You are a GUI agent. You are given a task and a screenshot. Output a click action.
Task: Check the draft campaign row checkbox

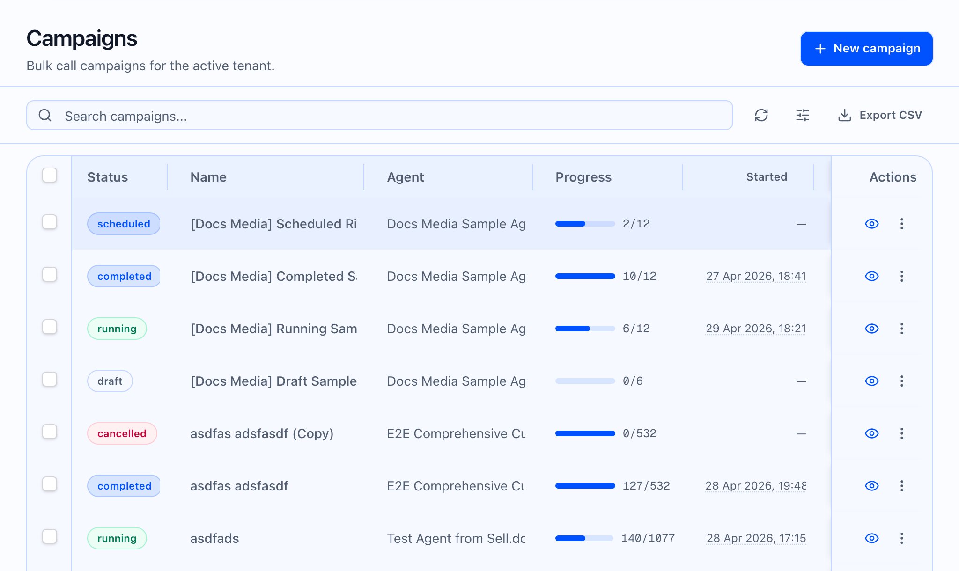tap(50, 379)
